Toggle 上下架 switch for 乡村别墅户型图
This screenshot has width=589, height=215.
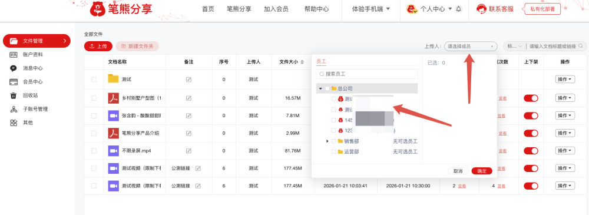pyautogui.click(x=531, y=98)
